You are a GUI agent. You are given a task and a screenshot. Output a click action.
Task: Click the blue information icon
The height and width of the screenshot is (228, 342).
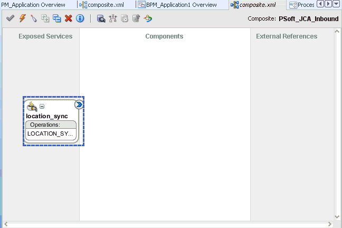pos(80,18)
